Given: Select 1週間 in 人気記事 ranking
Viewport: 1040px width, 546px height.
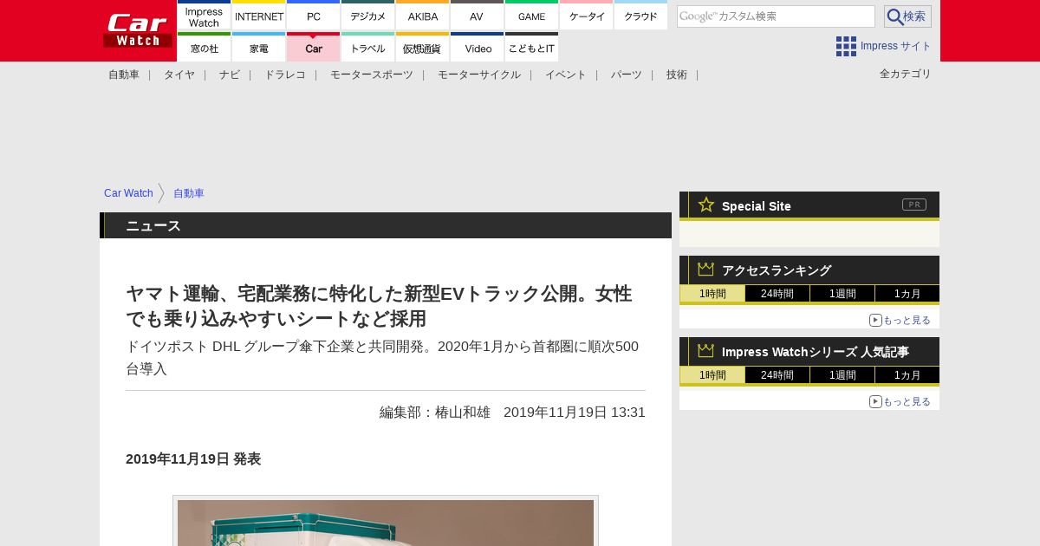Looking at the screenshot, I should [842, 375].
